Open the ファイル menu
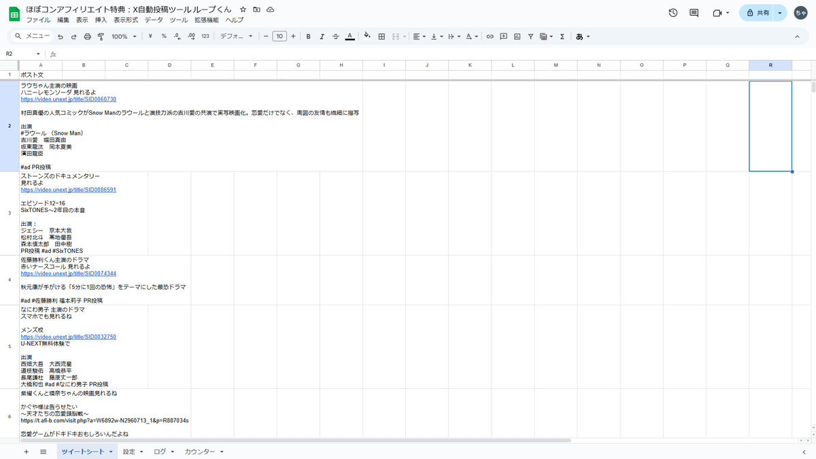The height and width of the screenshot is (459, 816). pos(38,20)
